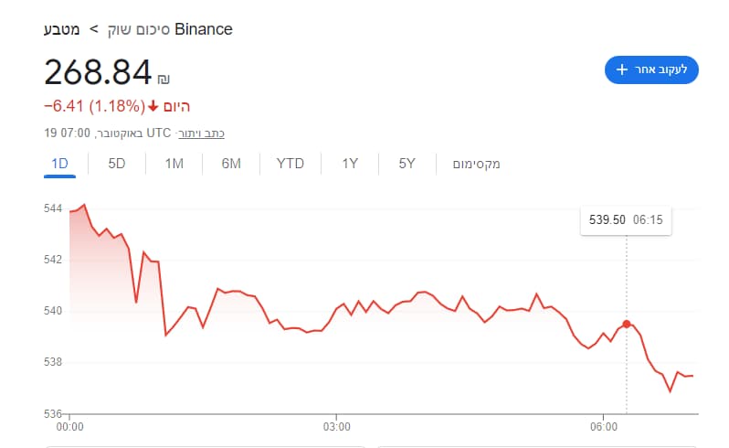Viewport: 729px width, 448px height.
Task: Select the מקסימום (max) range tab
Action: [x=476, y=164]
